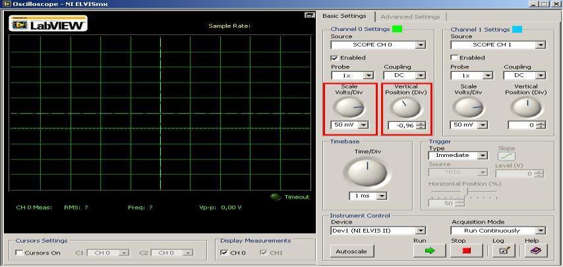
Task: Click the Timeout indicator LED
Action: tap(276, 196)
